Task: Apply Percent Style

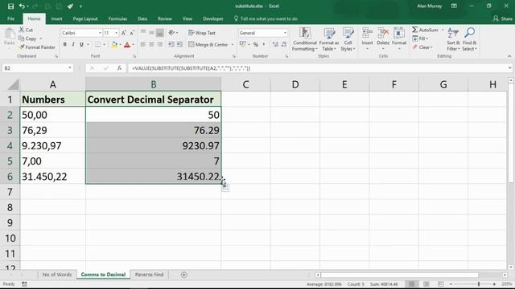Action: [256, 45]
